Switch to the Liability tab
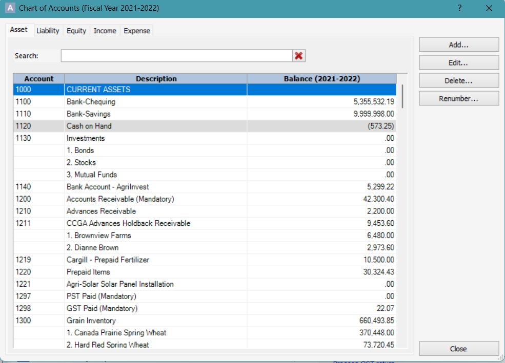 (x=48, y=31)
